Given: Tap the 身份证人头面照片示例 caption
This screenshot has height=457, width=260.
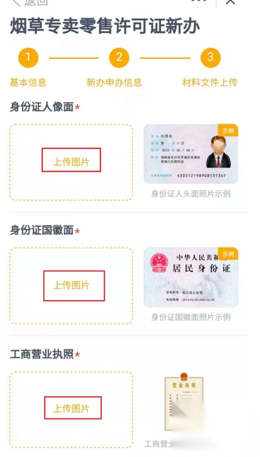Looking at the screenshot, I should point(191,194).
